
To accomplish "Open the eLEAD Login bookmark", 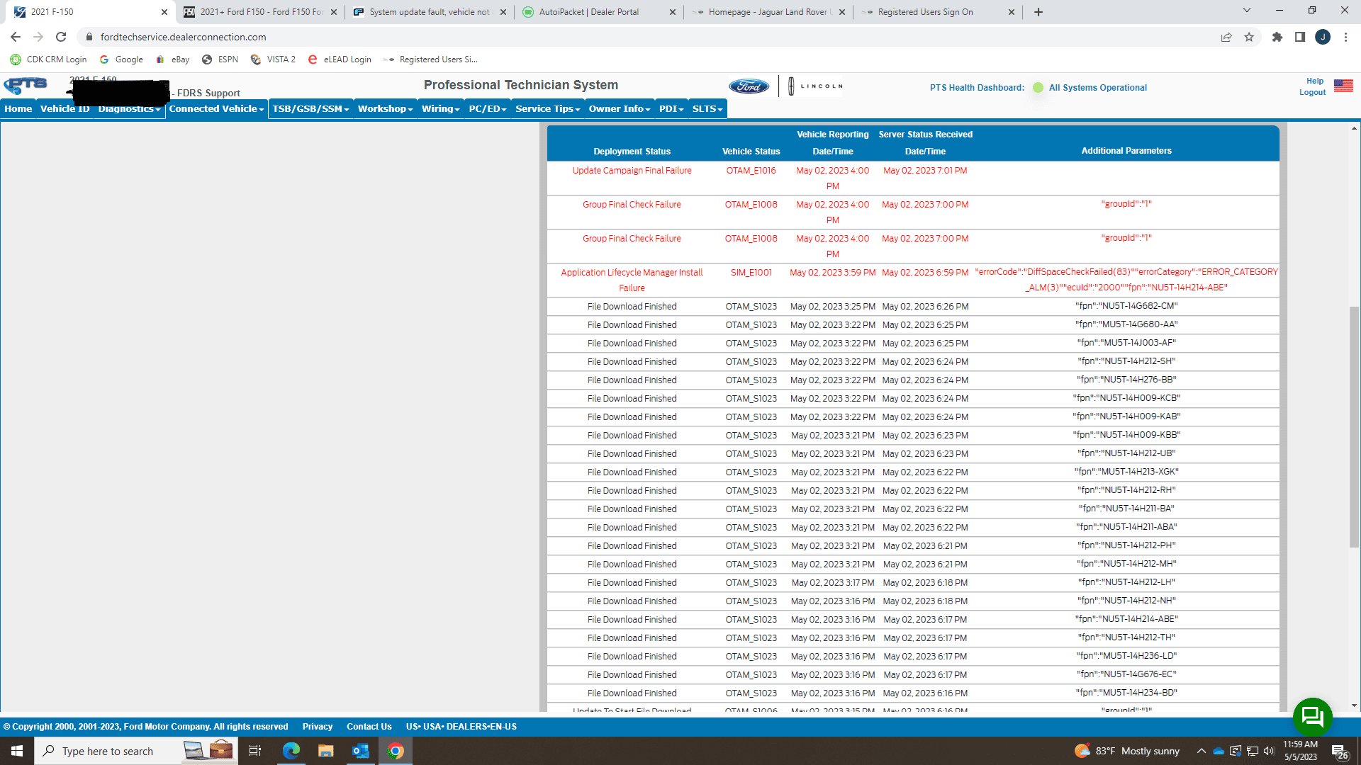I will point(340,59).
